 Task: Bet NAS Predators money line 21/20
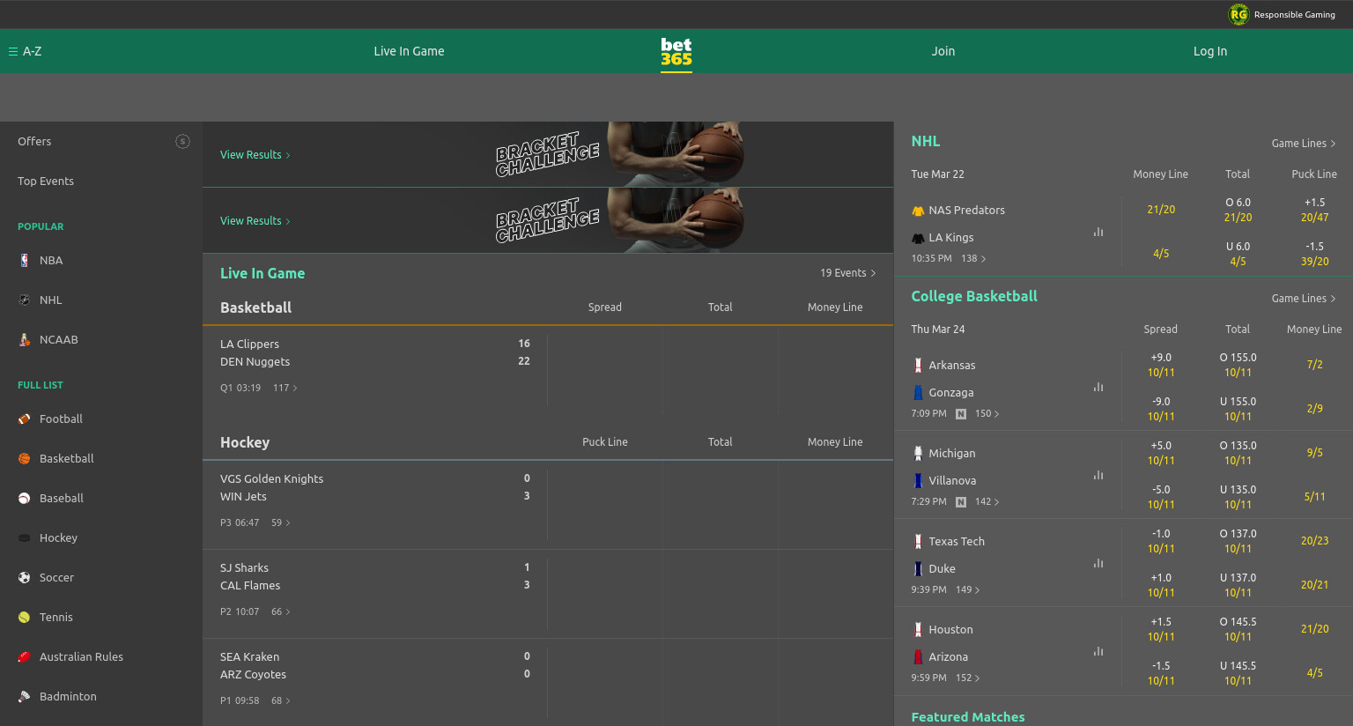(1161, 210)
